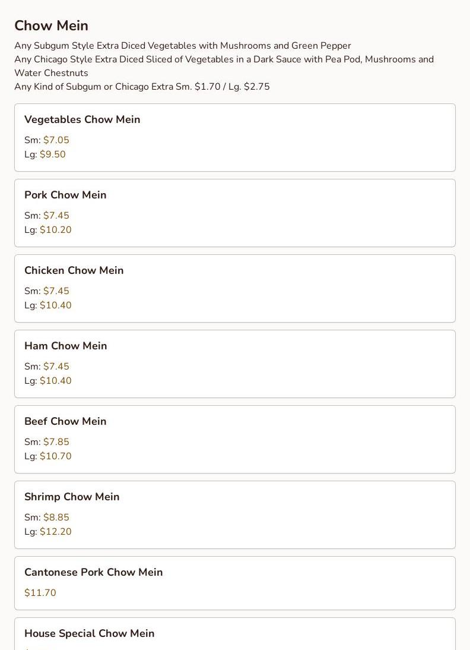Screen dimensions: 470x650
Task: Open the Pork Chow Mein item
Action: coord(65,195)
